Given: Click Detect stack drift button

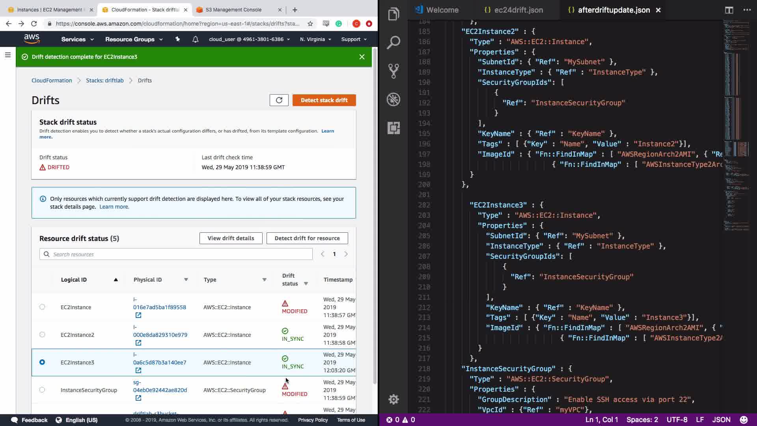Looking at the screenshot, I should 324,100.
